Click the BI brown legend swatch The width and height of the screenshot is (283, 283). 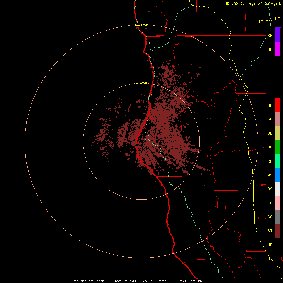(x=278, y=231)
